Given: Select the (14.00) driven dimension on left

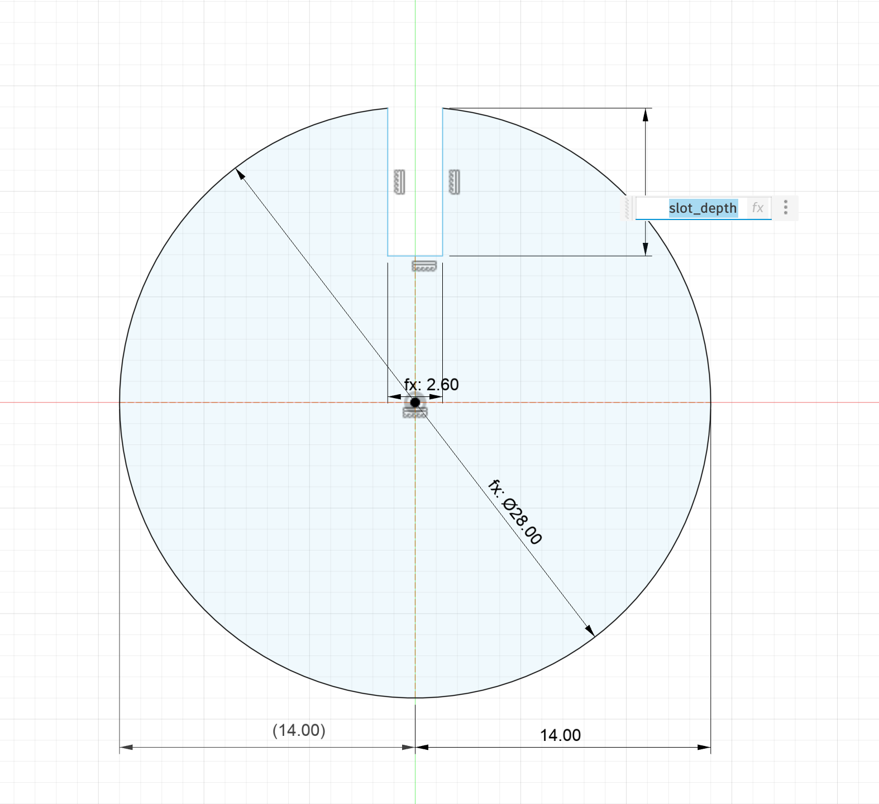Looking at the screenshot, I should (299, 730).
